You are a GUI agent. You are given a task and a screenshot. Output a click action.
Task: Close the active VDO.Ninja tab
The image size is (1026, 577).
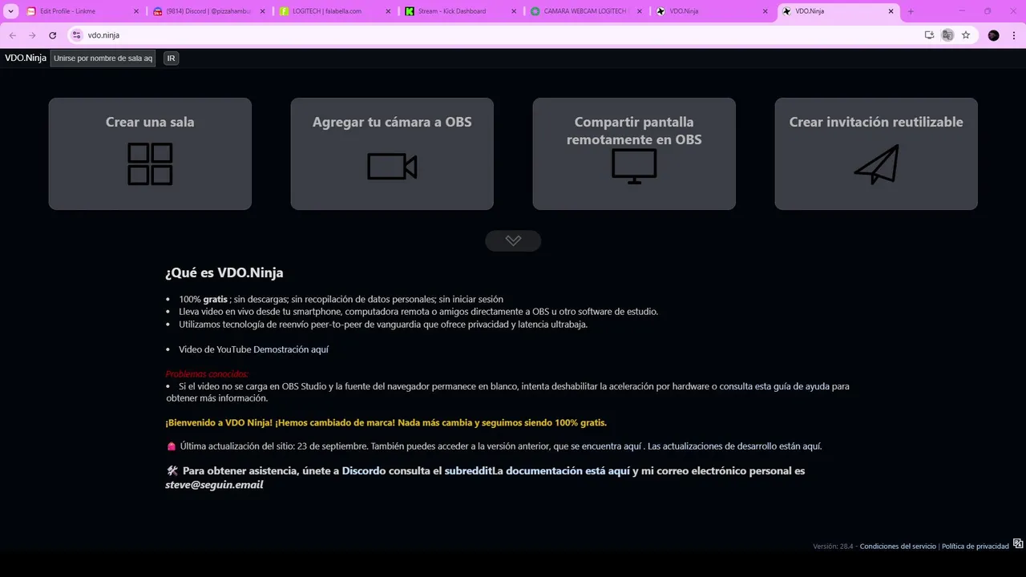point(892,11)
